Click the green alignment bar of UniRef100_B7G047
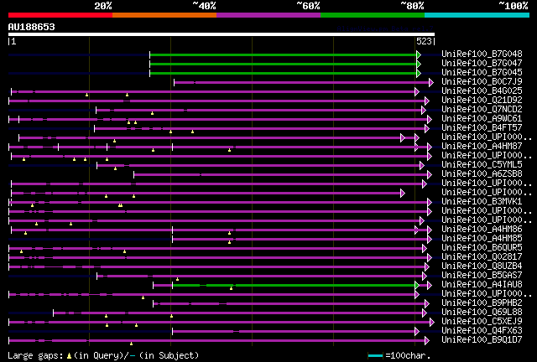 click(284, 64)
